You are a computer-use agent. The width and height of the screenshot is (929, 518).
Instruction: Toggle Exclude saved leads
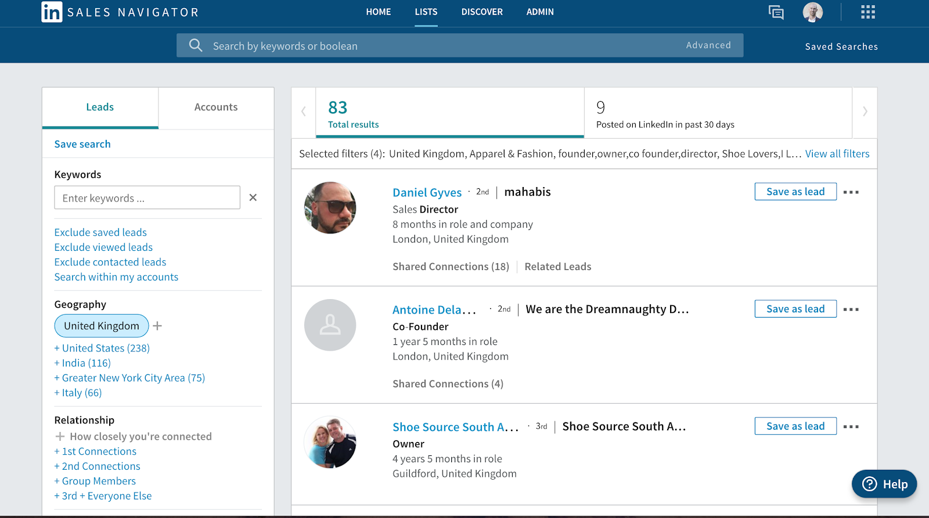pyautogui.click(x=100, y=232)
